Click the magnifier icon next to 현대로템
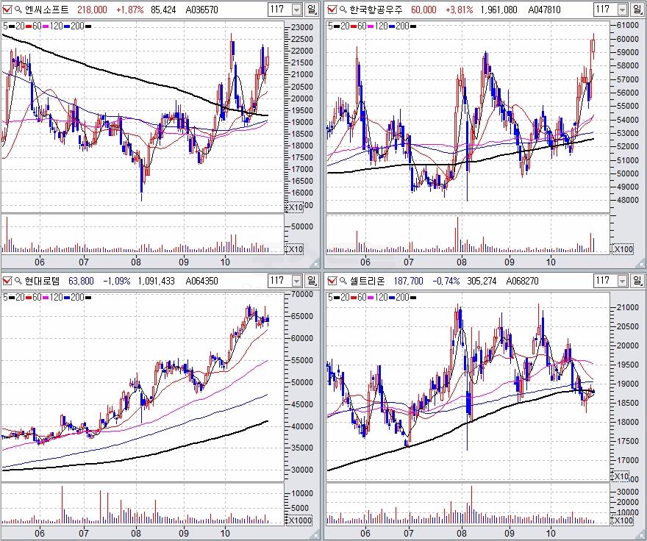Screen dimensions: 647x541 pyautogui.click(x=18, y=280)
